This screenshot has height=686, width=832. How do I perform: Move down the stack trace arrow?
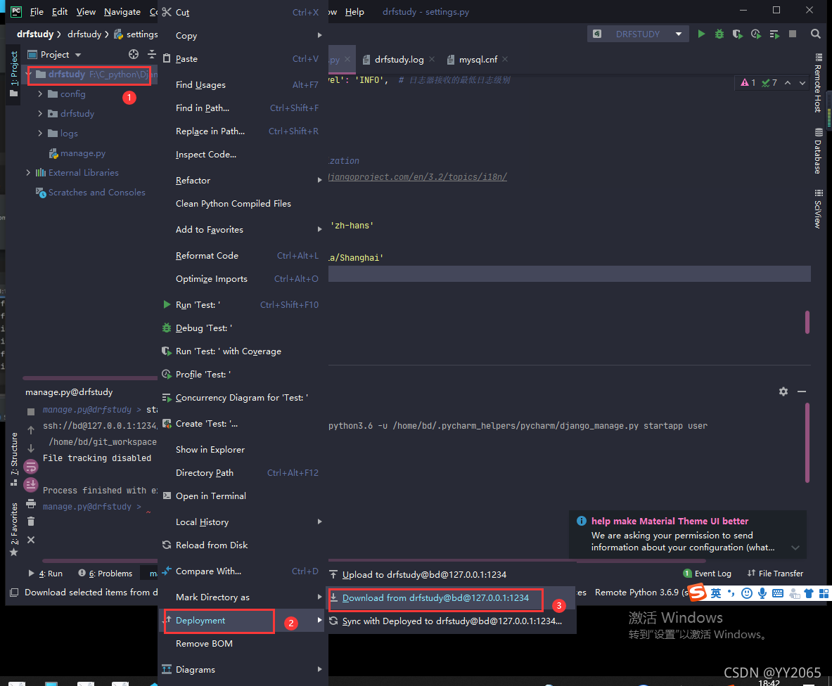(x=31, y=448)
